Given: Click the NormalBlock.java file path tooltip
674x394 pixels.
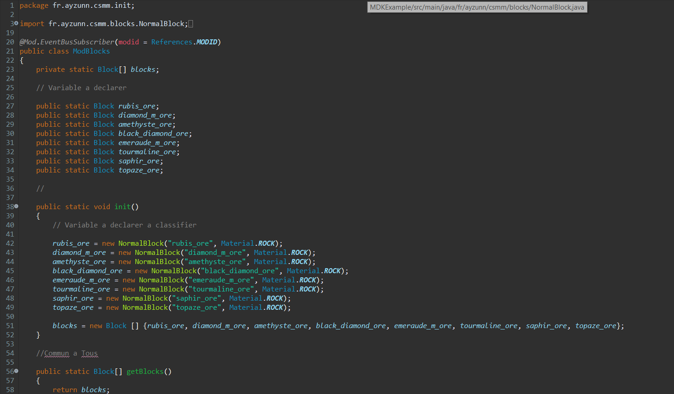Looking at the screenshot, I should [477, 7].
